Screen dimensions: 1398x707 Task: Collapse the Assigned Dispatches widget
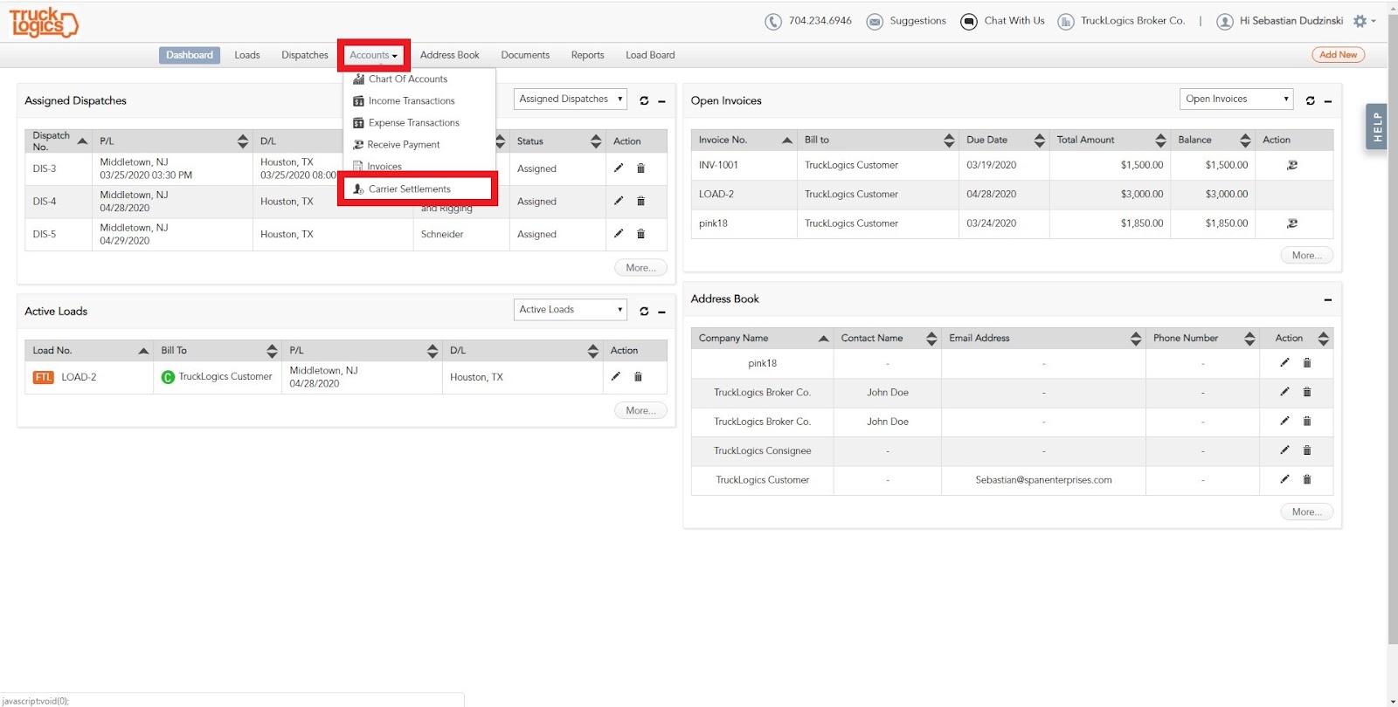661,101
